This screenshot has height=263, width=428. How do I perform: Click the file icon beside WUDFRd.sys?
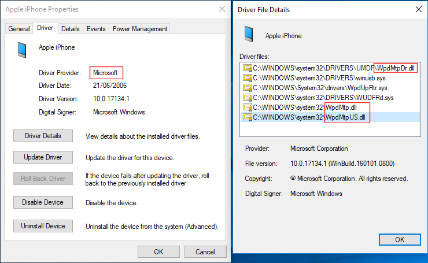(x=248, y=98)
